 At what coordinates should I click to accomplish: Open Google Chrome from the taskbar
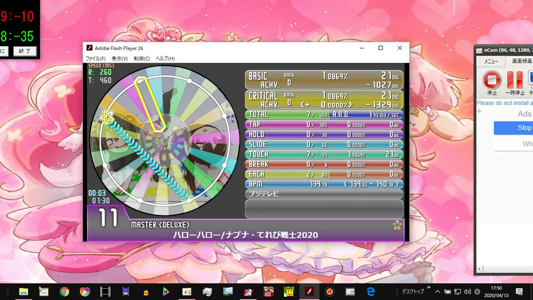click(64, 292)
